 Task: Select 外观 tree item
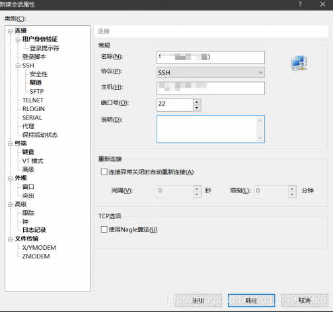click(20, 178)
